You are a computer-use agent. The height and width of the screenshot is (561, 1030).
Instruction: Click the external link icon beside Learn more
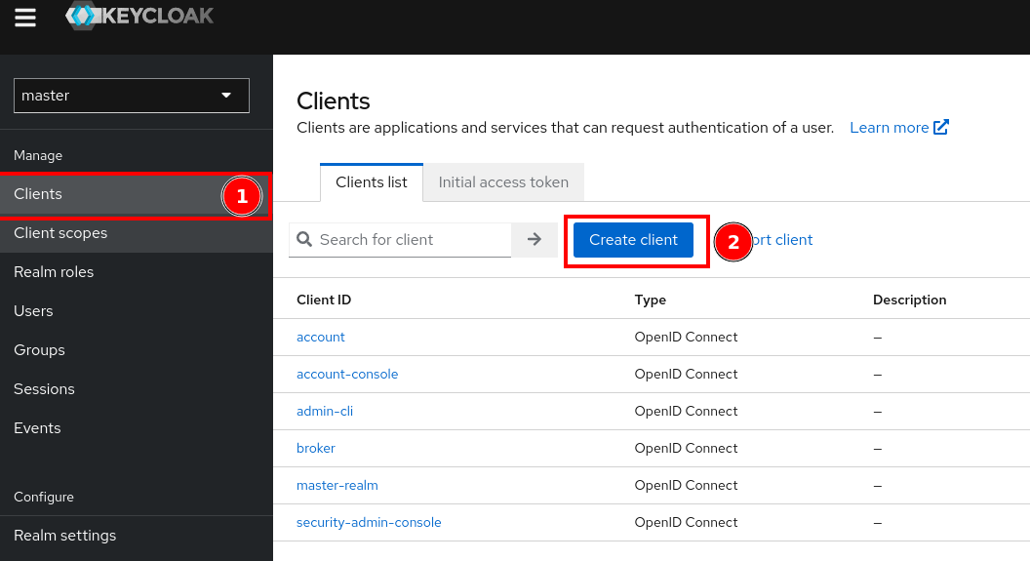coord(941,128)
